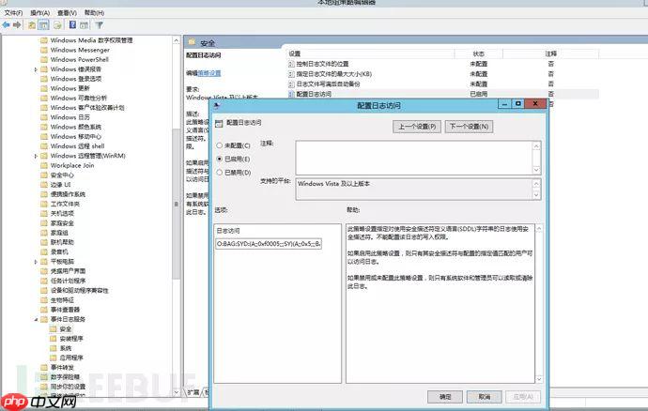The width and height of the screenshot is (648, 411).
Task: Click the 安装程序 folder icon
Action: [54, 339]
